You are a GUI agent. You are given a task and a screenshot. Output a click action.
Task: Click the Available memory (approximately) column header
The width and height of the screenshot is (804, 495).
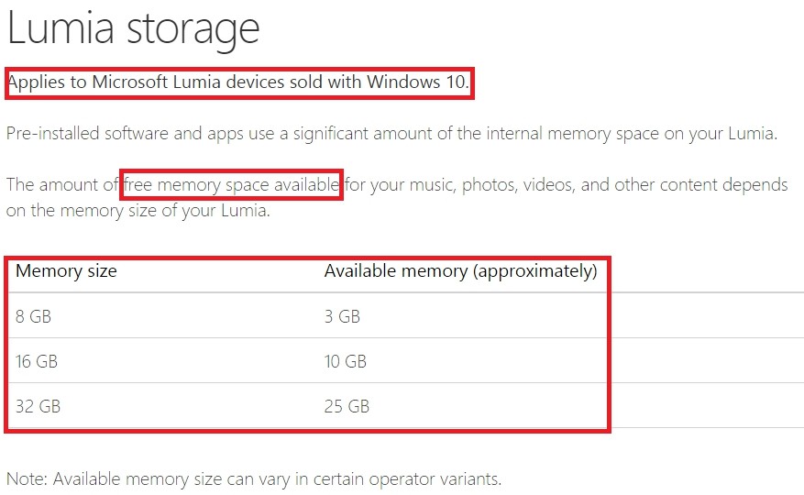click(460, 271)
